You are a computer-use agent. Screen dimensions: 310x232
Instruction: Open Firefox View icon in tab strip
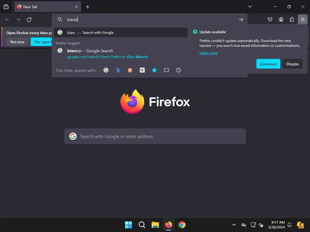click(x=6, y=7)
